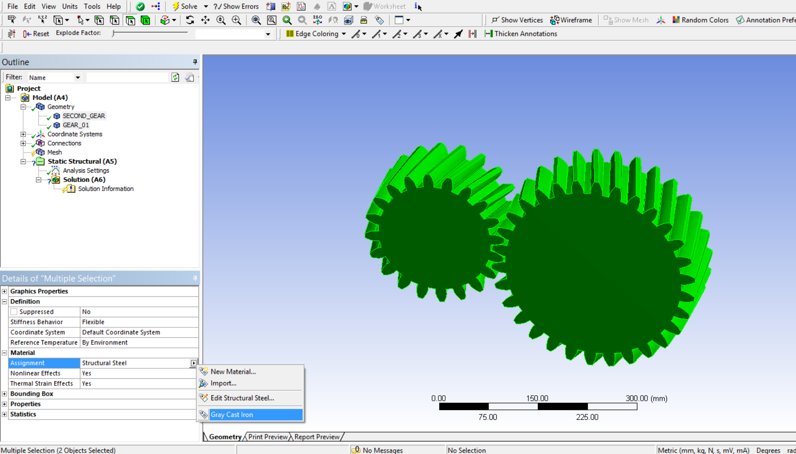Click the Assignment flyout arrow button
The width and height of the screenshot is (796, 454).
(194, 363)
